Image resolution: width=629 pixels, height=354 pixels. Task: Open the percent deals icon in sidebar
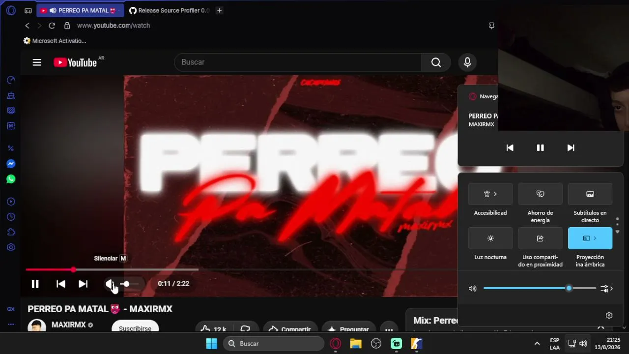(11, 148)
